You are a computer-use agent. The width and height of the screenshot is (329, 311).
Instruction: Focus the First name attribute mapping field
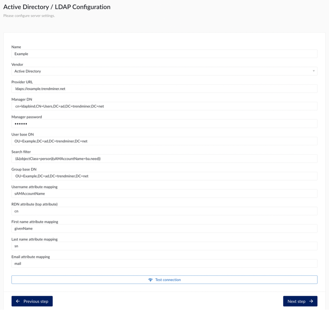[x=164, y=229]
